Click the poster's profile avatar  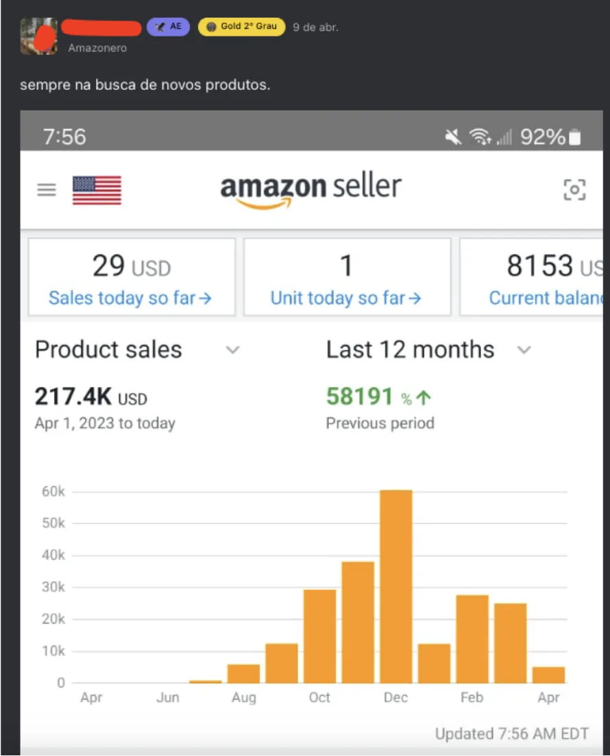pyautogui.click(x=38, y=35)
